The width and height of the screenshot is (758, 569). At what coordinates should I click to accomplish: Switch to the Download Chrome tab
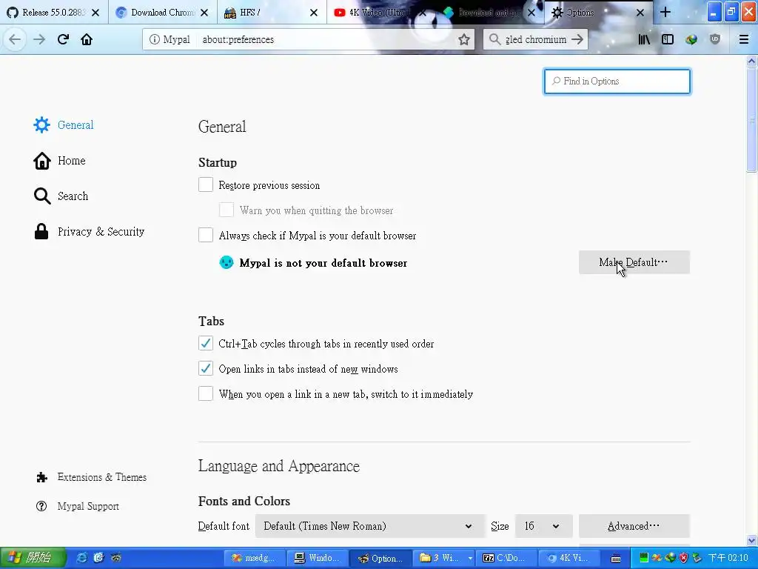[x=162, y=12]
